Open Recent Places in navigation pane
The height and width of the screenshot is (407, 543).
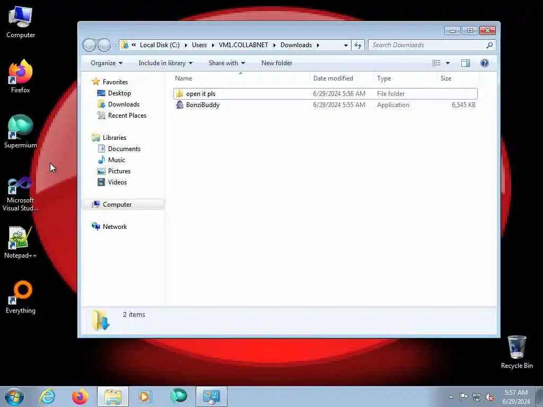(x=127, y=115)
